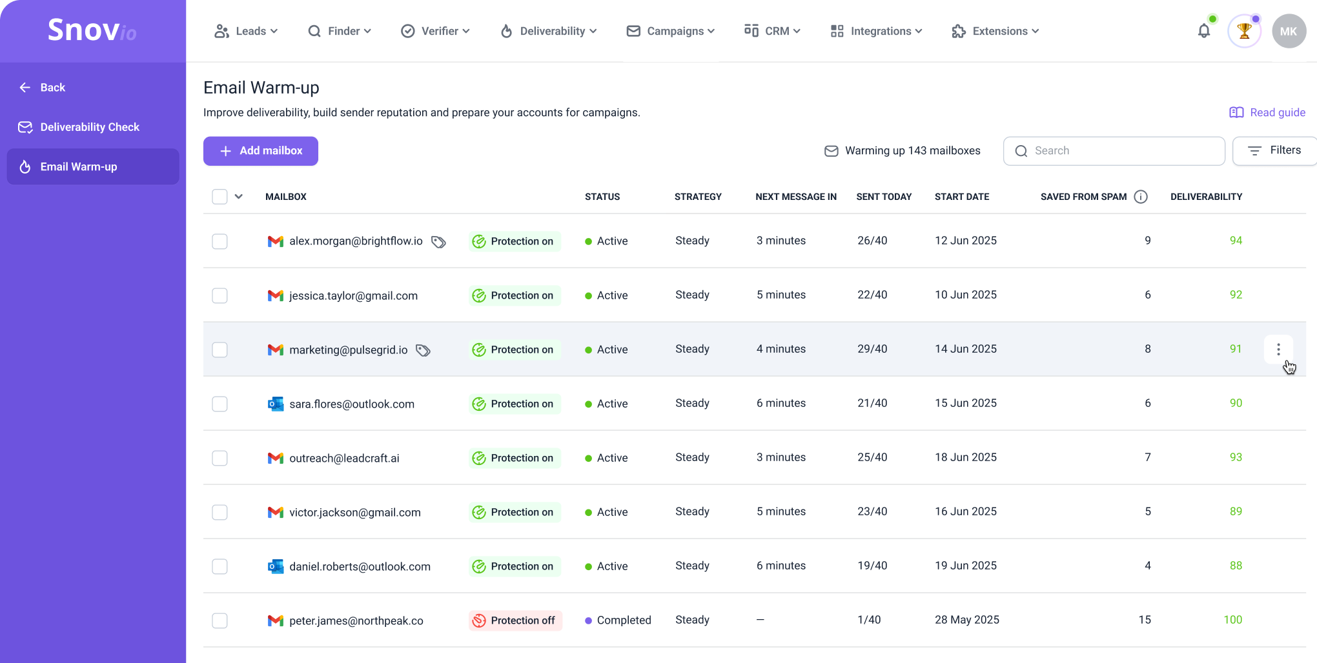Expand the Deliverability top menu
The height and width of the screenshot is (663, 1317).
tap(549, 31)
